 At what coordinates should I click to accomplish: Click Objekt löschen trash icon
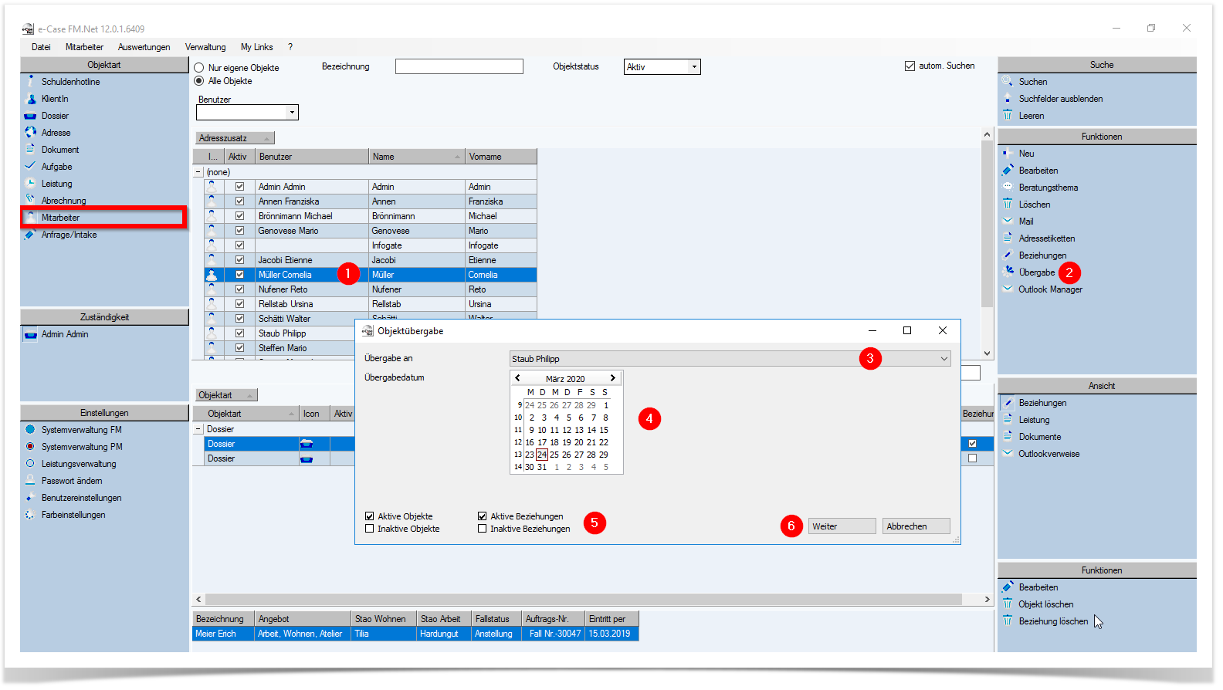click(x=1008, y=604)
